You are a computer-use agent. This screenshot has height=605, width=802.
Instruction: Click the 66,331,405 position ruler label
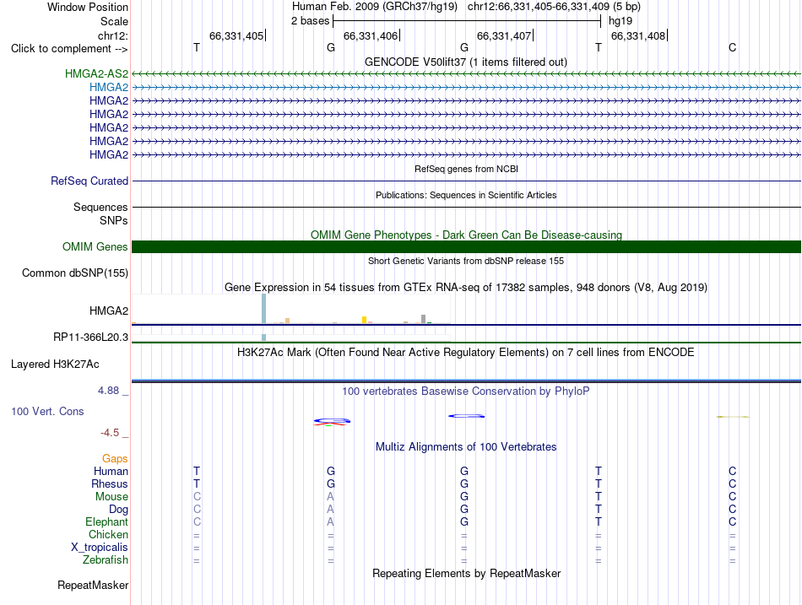[236, 35]
